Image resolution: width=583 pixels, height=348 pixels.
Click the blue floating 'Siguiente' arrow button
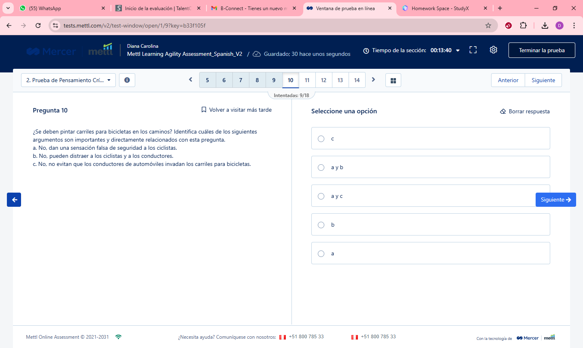[556, 199]
